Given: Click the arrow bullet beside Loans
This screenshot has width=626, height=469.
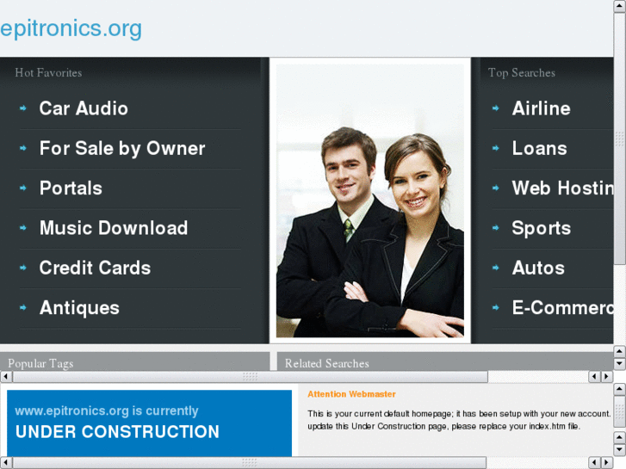Looking at the screenshot, I should coord(495,148).
